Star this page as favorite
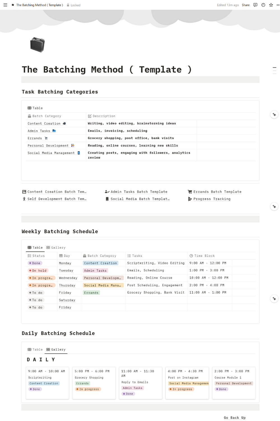Viewport: 280px width, 421px height. (x=271, y=5)
